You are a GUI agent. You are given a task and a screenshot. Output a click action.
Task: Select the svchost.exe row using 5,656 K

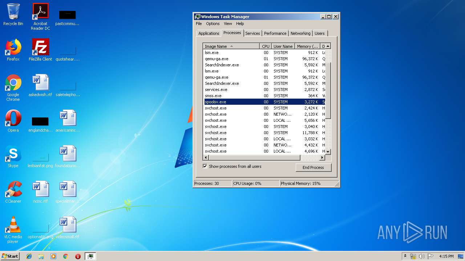(264, 120)
